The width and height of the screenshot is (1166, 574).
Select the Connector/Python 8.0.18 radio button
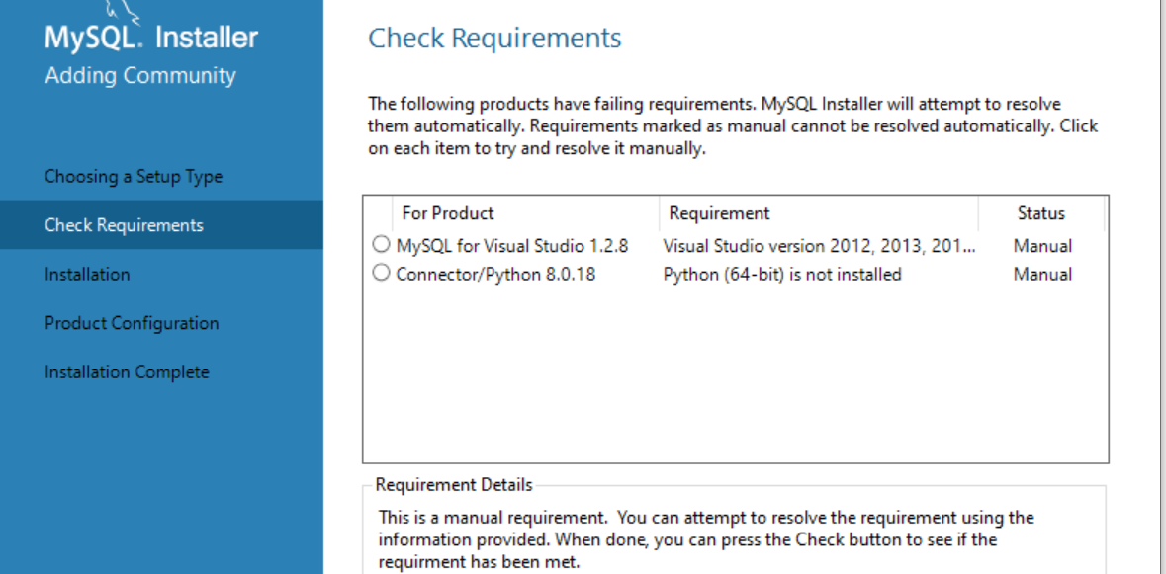381,274
